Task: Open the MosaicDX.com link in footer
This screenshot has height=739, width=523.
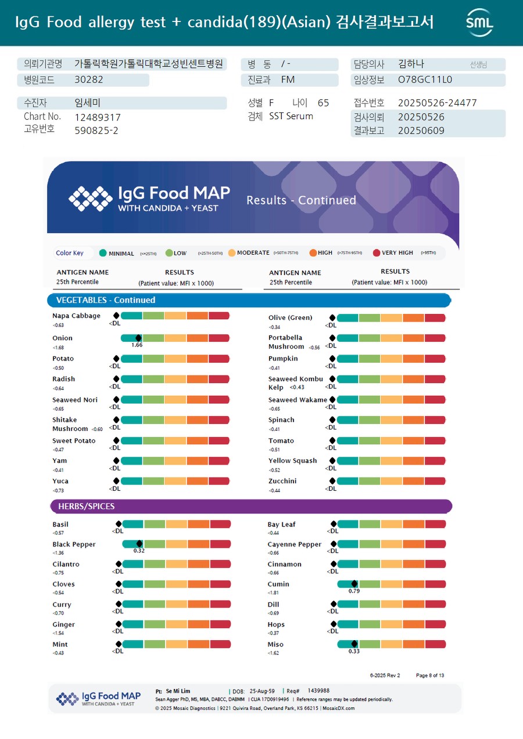Action: pyautogui.click(x=338, y=708)
